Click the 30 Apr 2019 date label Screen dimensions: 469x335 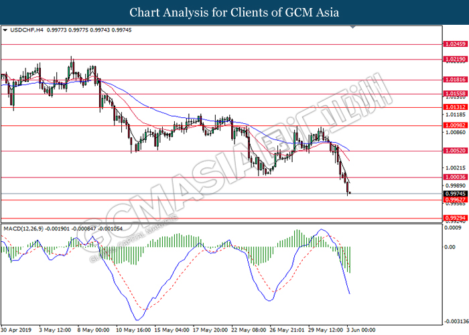click(17, 330)
